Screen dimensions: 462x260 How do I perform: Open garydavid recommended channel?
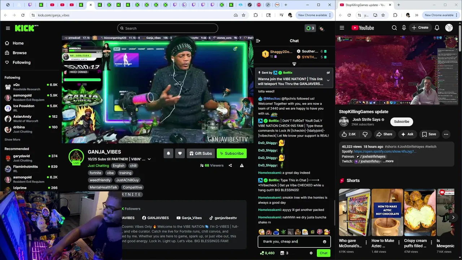coord(31,158)
